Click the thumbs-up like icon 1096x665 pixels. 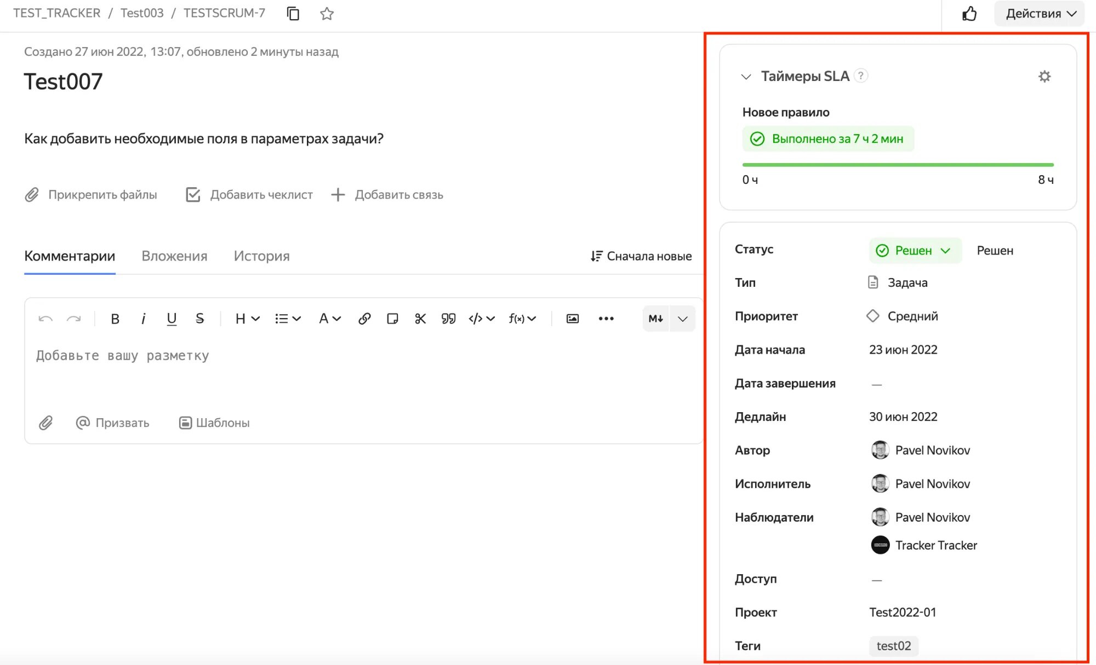click(969, 14)
